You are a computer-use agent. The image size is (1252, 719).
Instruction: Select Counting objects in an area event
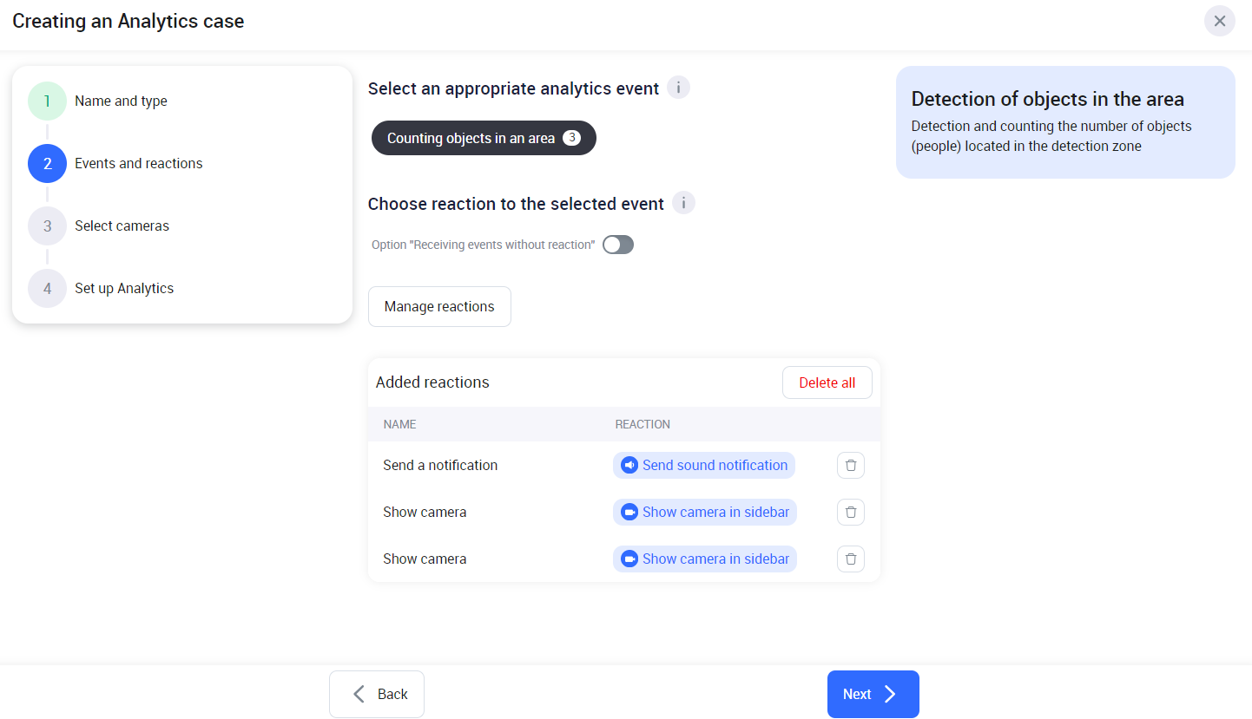pyautogui.click(x=484, y=138)
